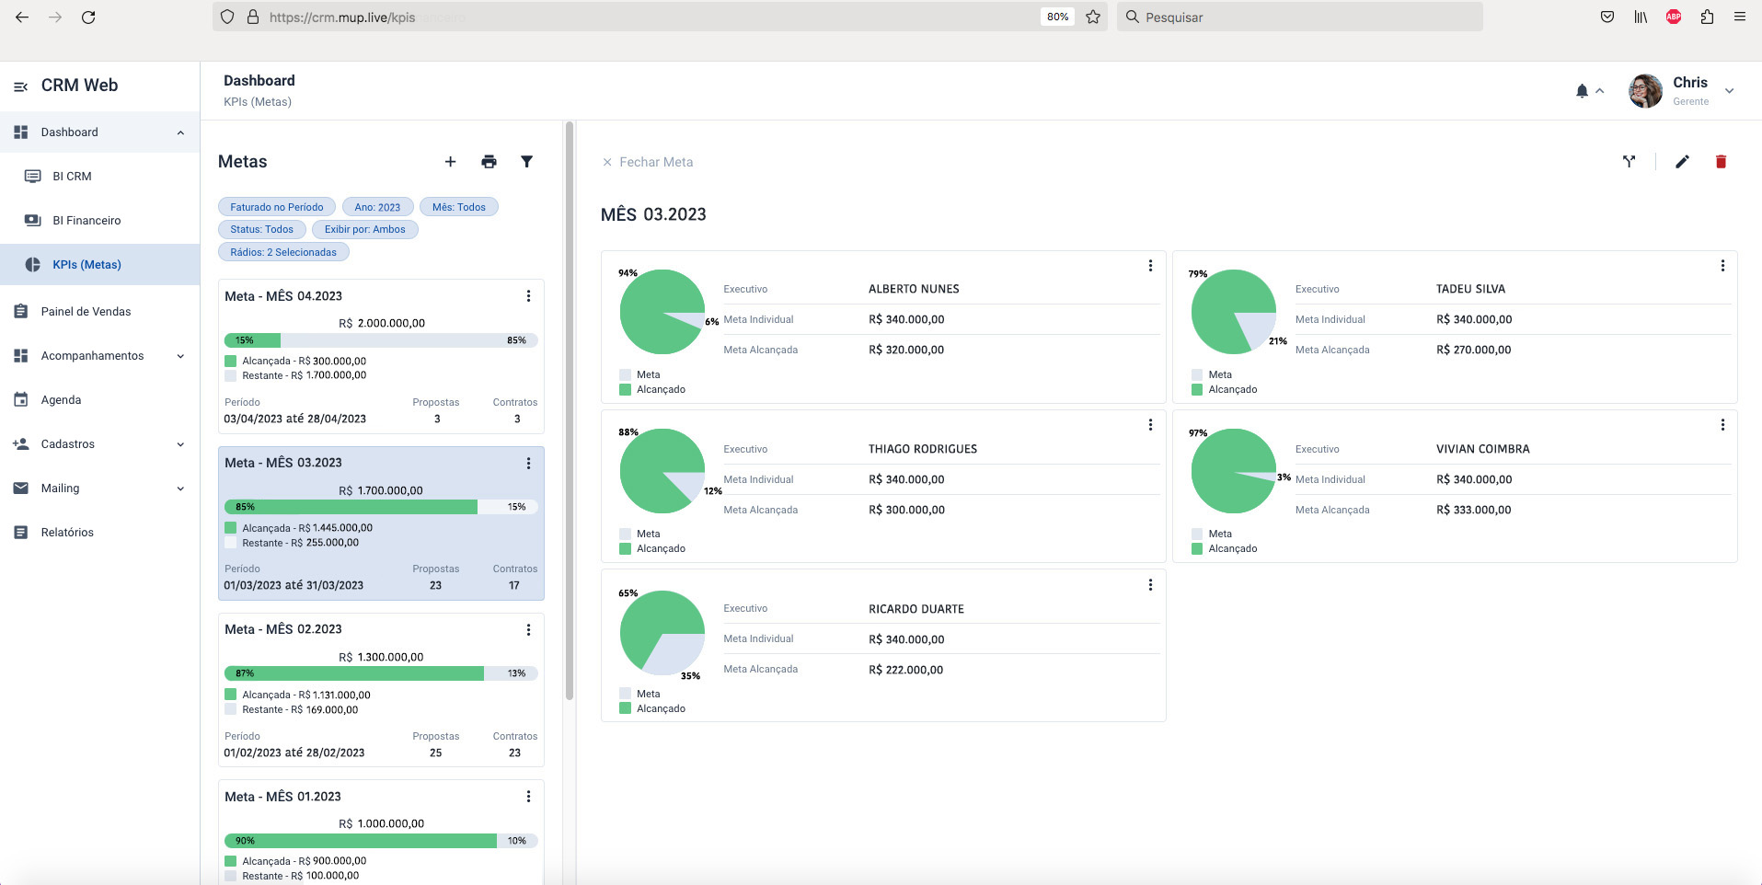Toggle Meta legend in Thiago Rodrigues chart

coord(640,534)
